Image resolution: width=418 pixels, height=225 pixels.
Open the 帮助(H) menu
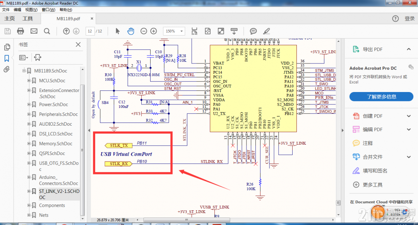coord(66,10)
